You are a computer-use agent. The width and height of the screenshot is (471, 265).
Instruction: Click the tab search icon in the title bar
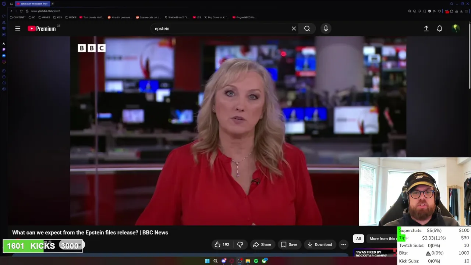451,4
